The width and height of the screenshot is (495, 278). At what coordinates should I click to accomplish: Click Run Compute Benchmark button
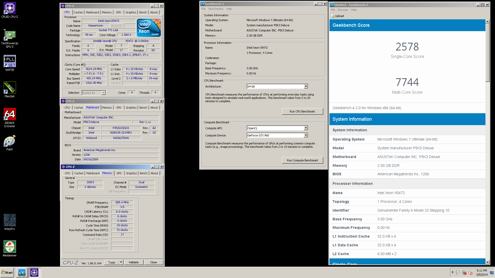coord(302,160)
